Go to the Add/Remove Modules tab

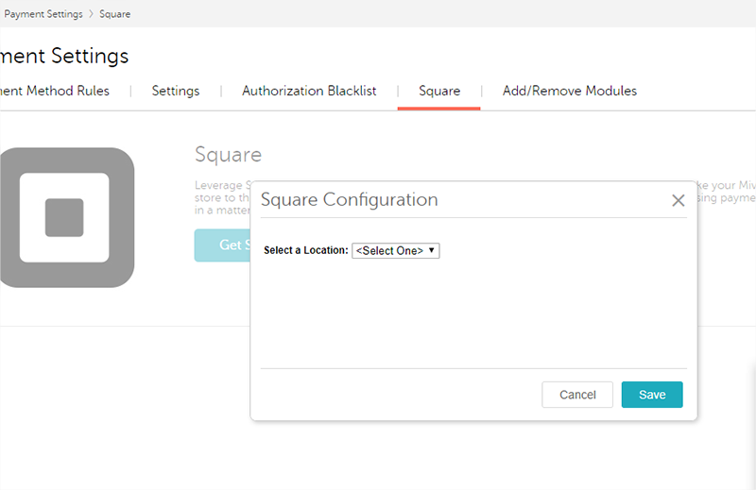click(570, 91)
